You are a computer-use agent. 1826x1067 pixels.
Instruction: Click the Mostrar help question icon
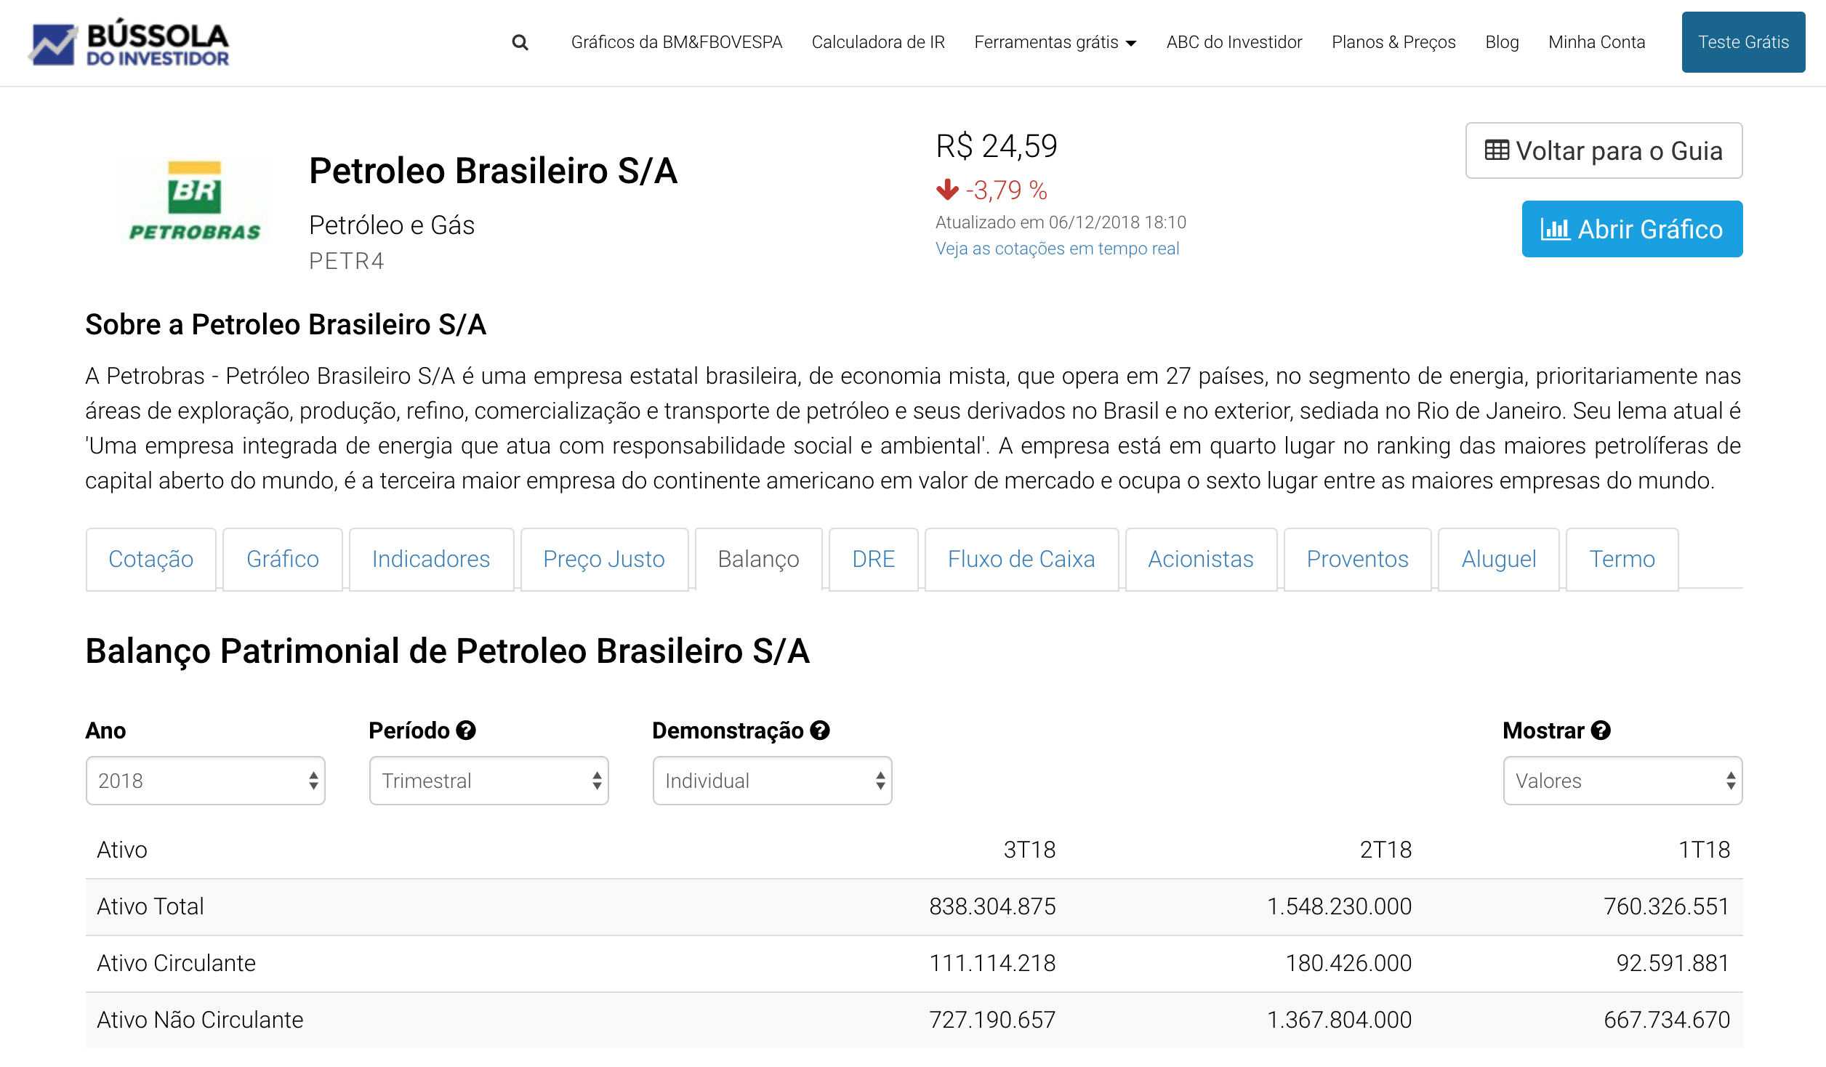pyautogui.click(x=1601, y=730)
